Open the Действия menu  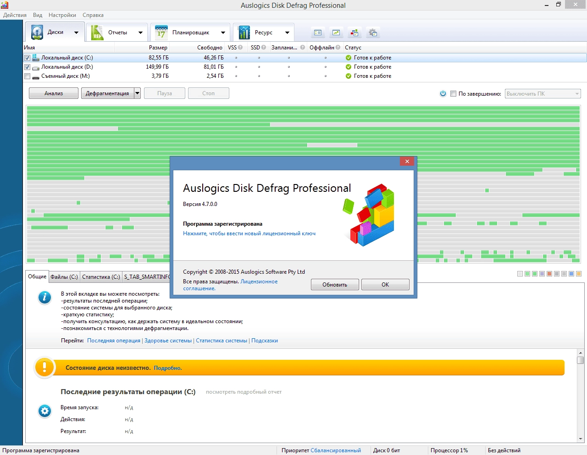coord(15,15)
